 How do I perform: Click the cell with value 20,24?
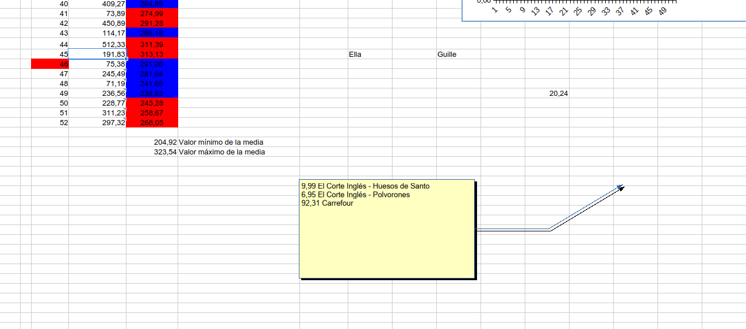(547, 94)
